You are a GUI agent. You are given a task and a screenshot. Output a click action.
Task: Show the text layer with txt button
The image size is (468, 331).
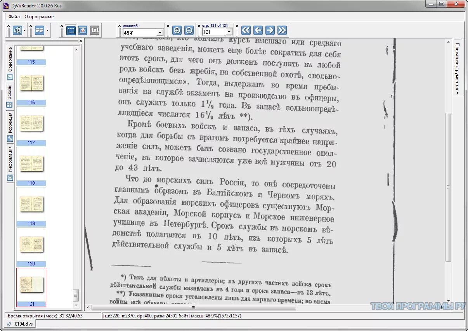click(95, 30)
